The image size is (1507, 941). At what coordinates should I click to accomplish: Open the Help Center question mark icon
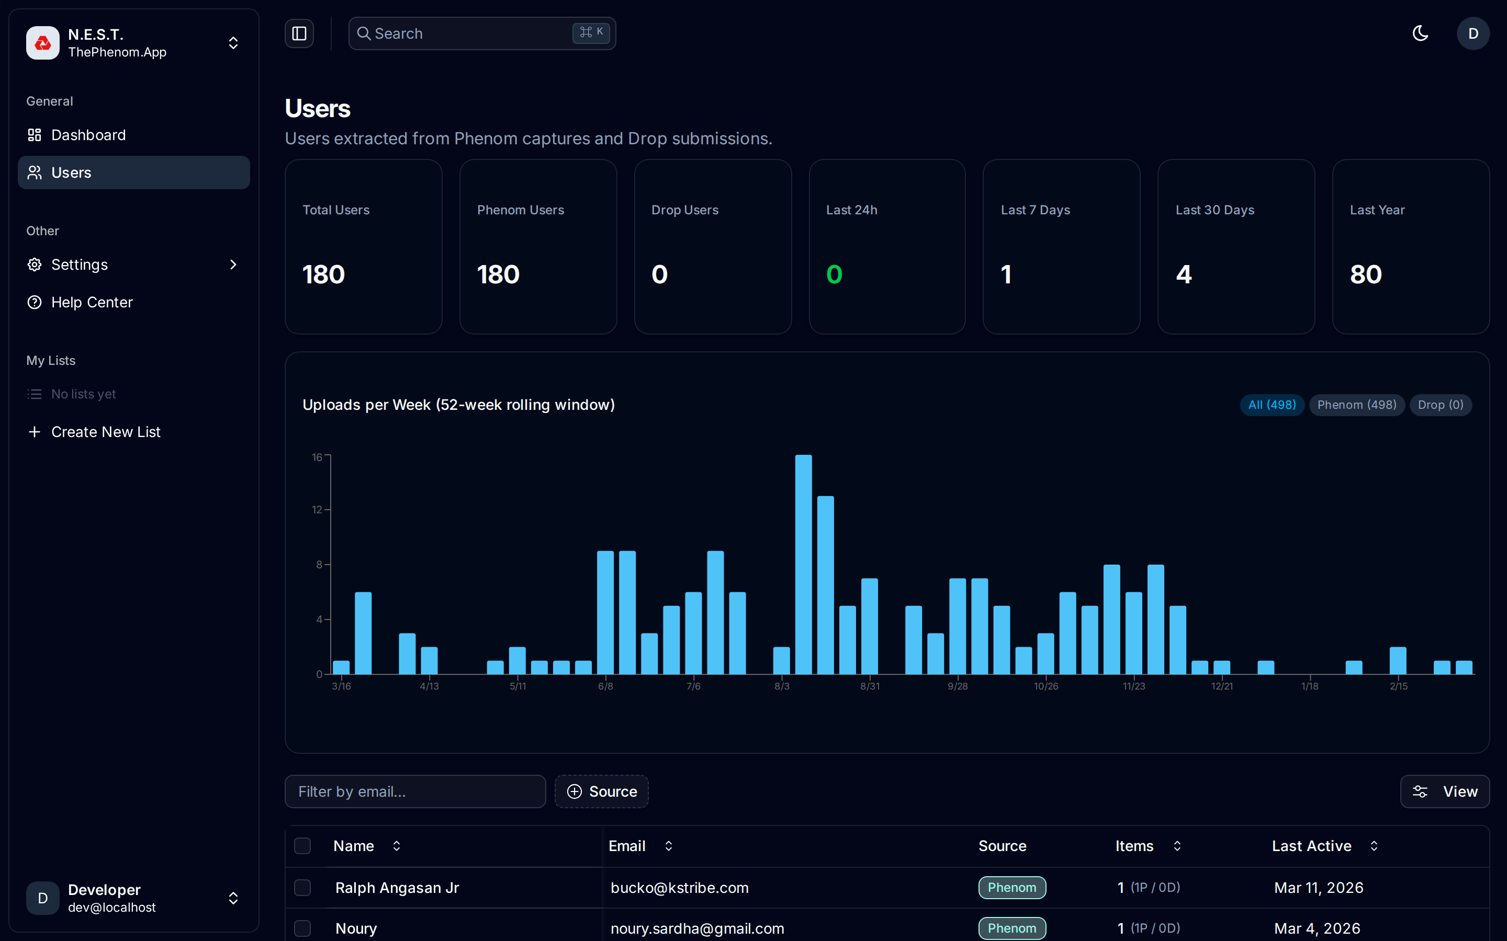tap(35, 302)
